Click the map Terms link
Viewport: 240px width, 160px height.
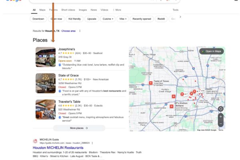[221, 130]
